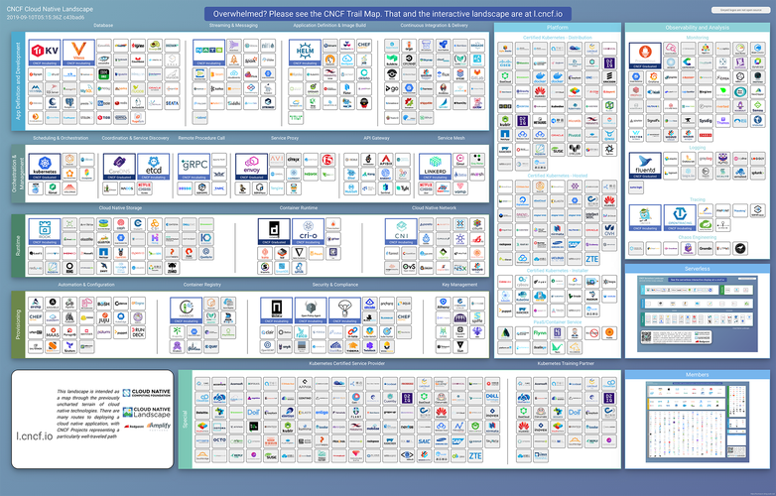This screenshot has height=496, width=776.
Task: Open the Members landscape thumbnail
Action: [x=698, y=422]
